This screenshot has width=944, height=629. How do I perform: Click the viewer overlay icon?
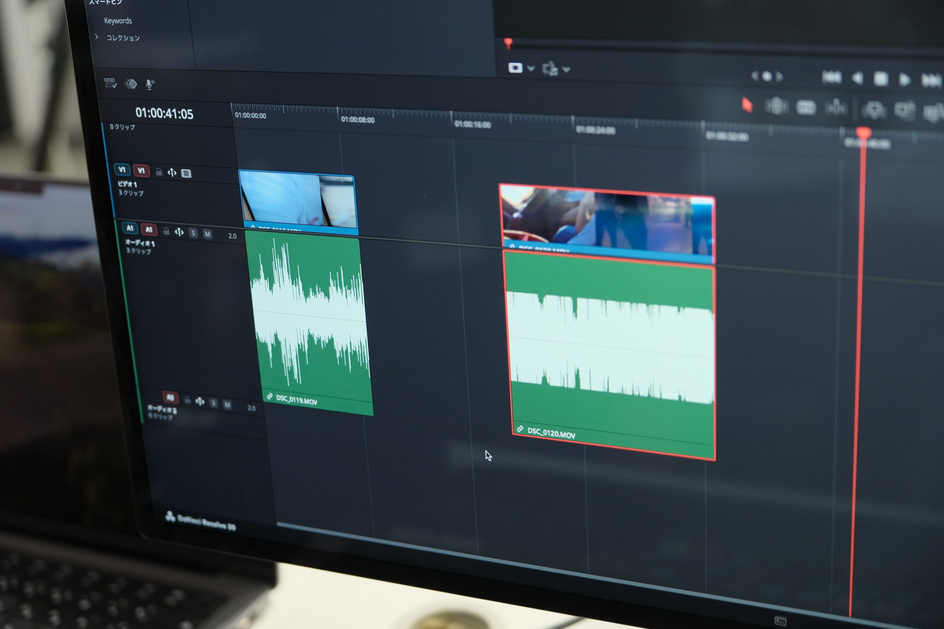tap(550, 69)
